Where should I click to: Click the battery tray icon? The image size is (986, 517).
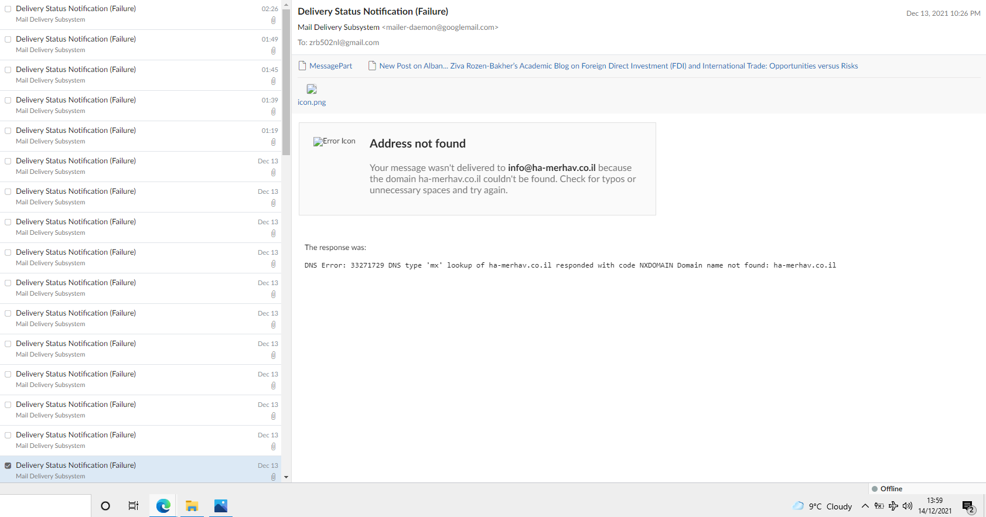(x=879, y=506)
